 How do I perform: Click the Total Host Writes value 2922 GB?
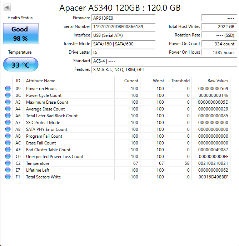click(219, 27)
